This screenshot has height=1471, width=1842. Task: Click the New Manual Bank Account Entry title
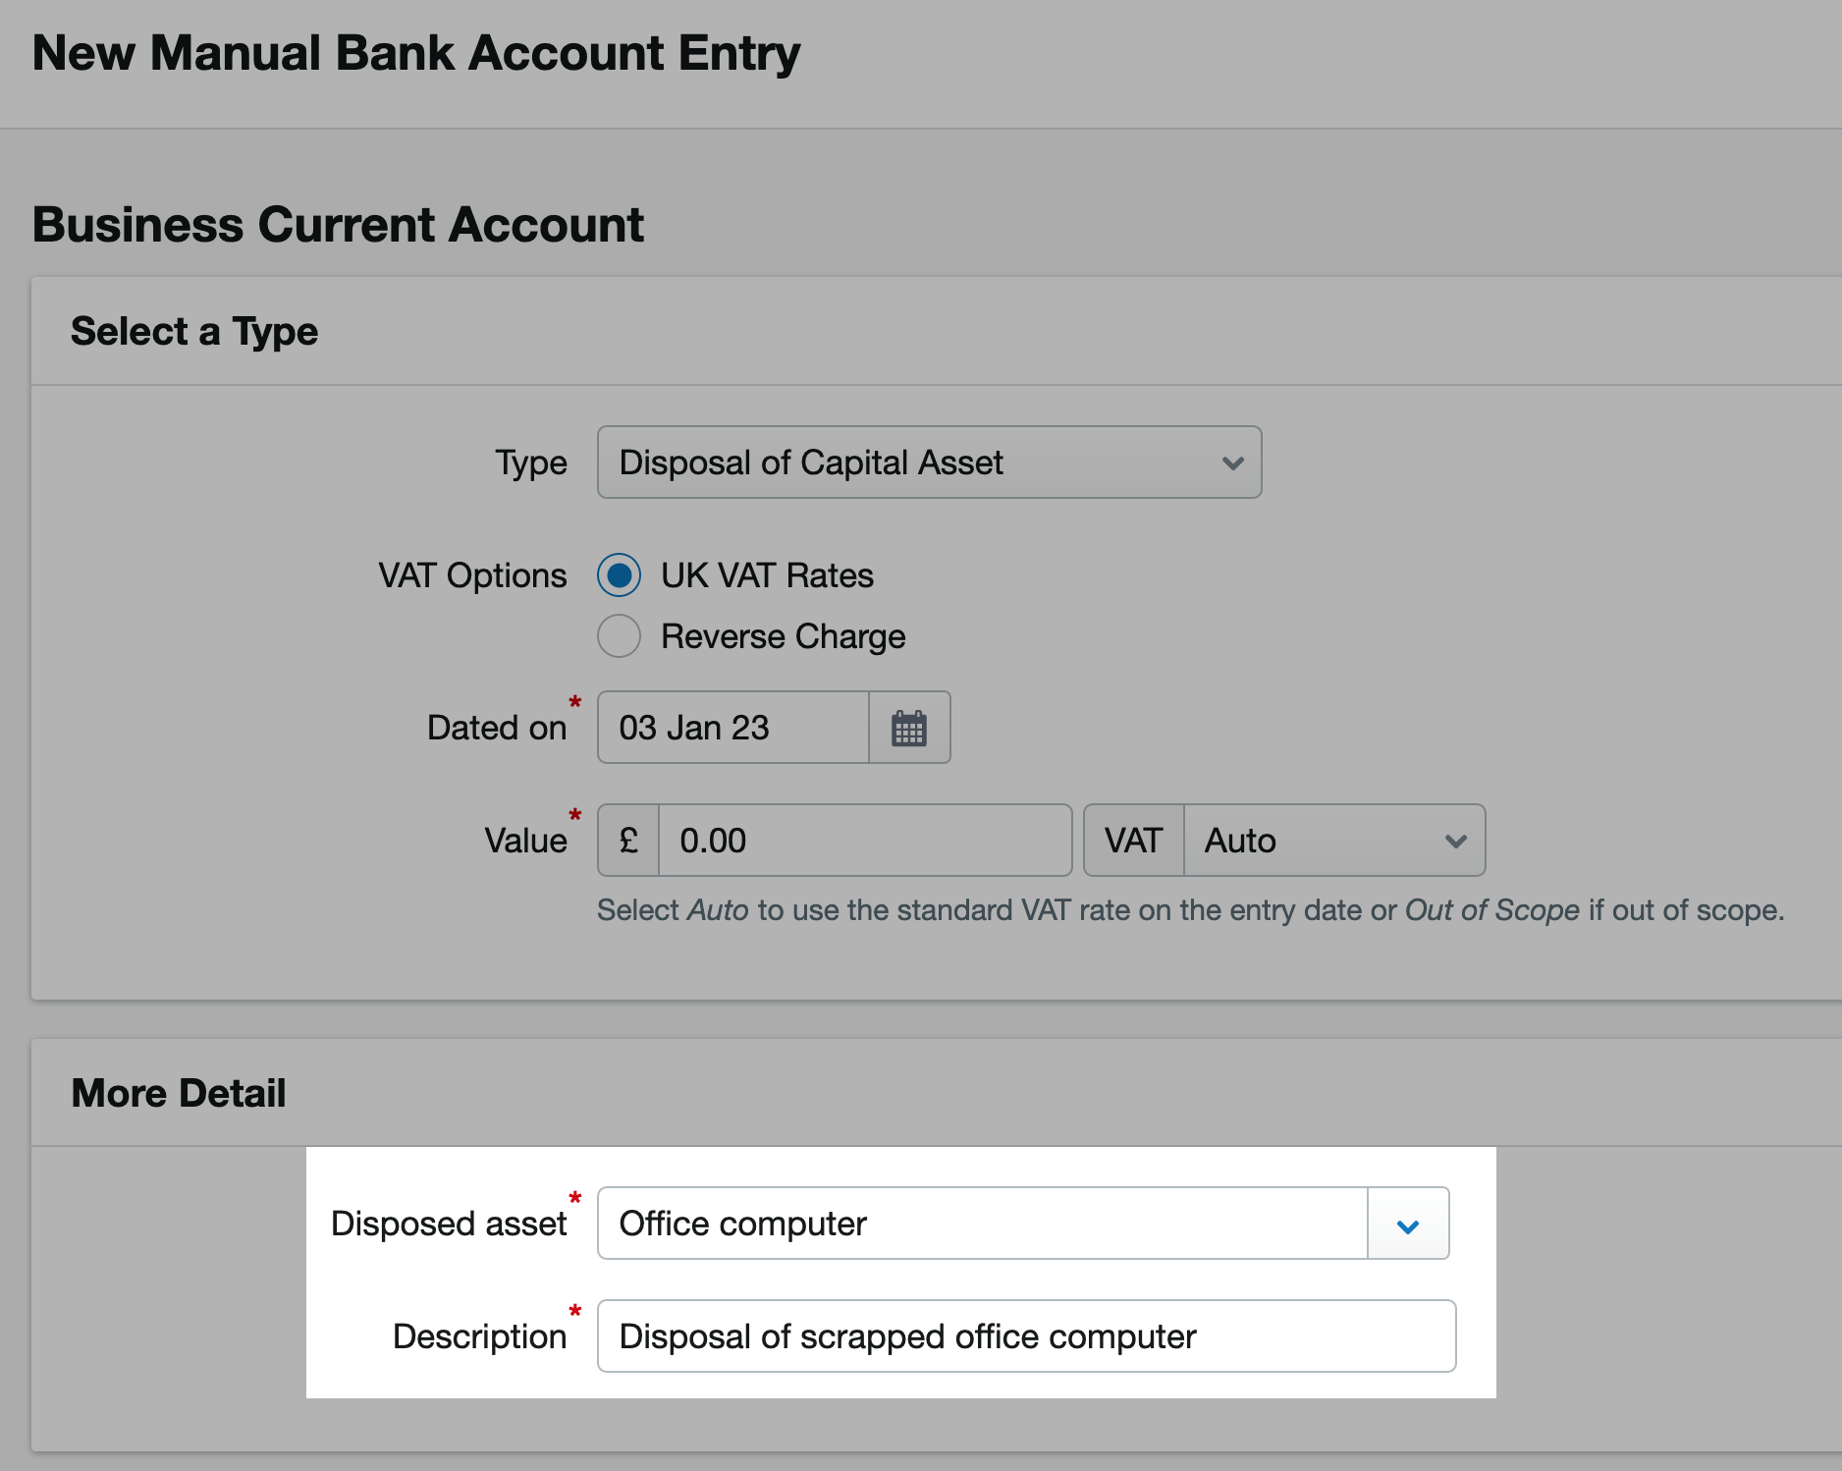click(416, 53)
